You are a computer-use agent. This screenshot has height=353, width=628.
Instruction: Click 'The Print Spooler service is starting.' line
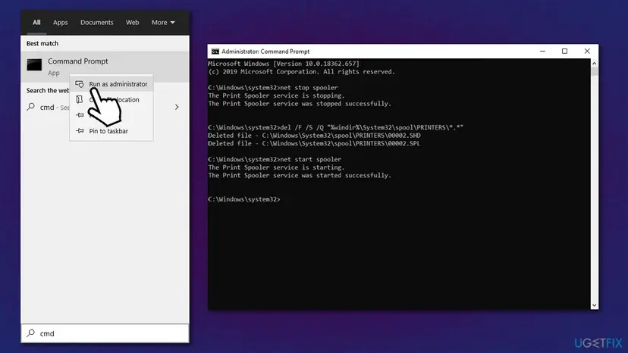coord(276,167)
